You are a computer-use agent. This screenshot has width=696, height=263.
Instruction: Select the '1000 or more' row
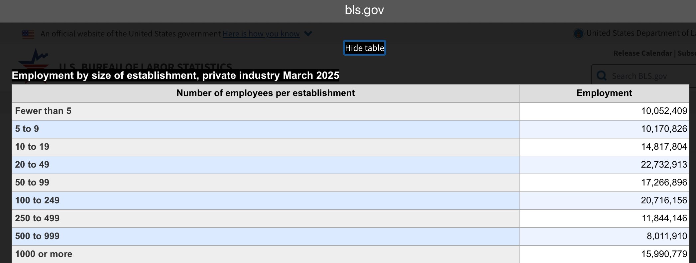click(x=350, y=254)
